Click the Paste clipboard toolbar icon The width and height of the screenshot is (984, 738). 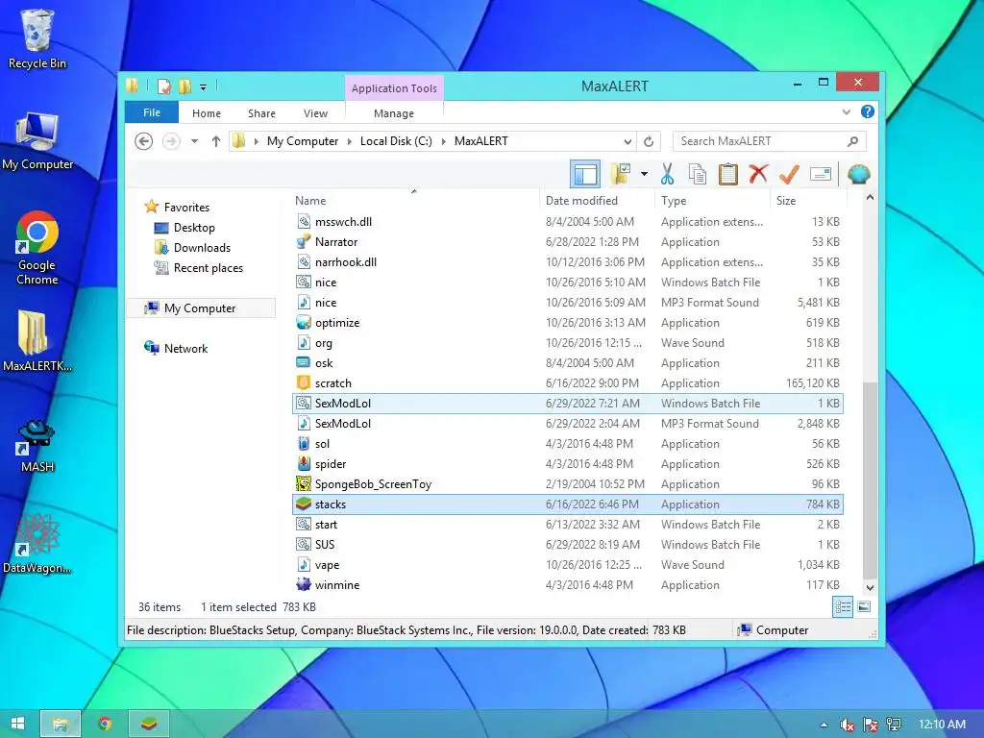tap(728, 175)
